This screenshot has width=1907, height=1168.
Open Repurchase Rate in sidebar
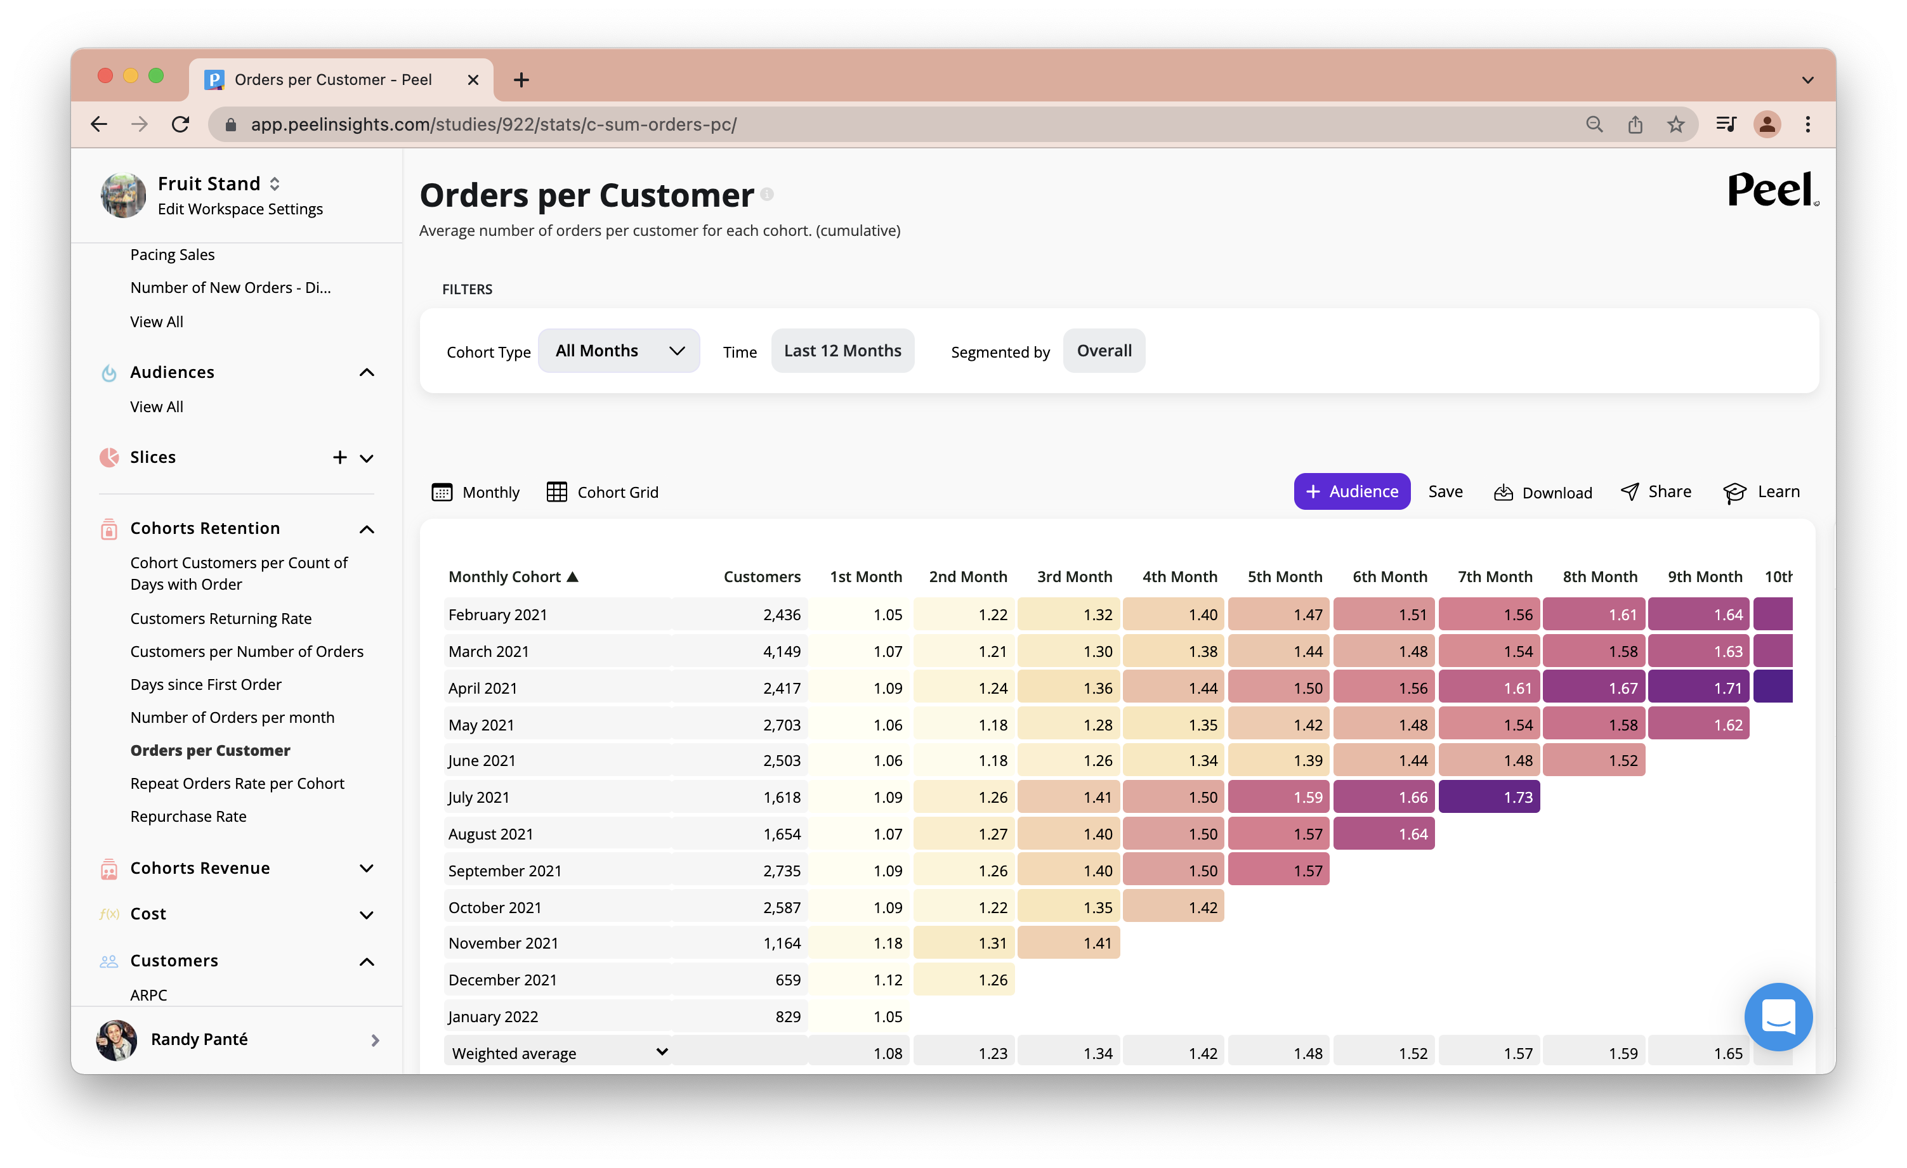(188, 816)
